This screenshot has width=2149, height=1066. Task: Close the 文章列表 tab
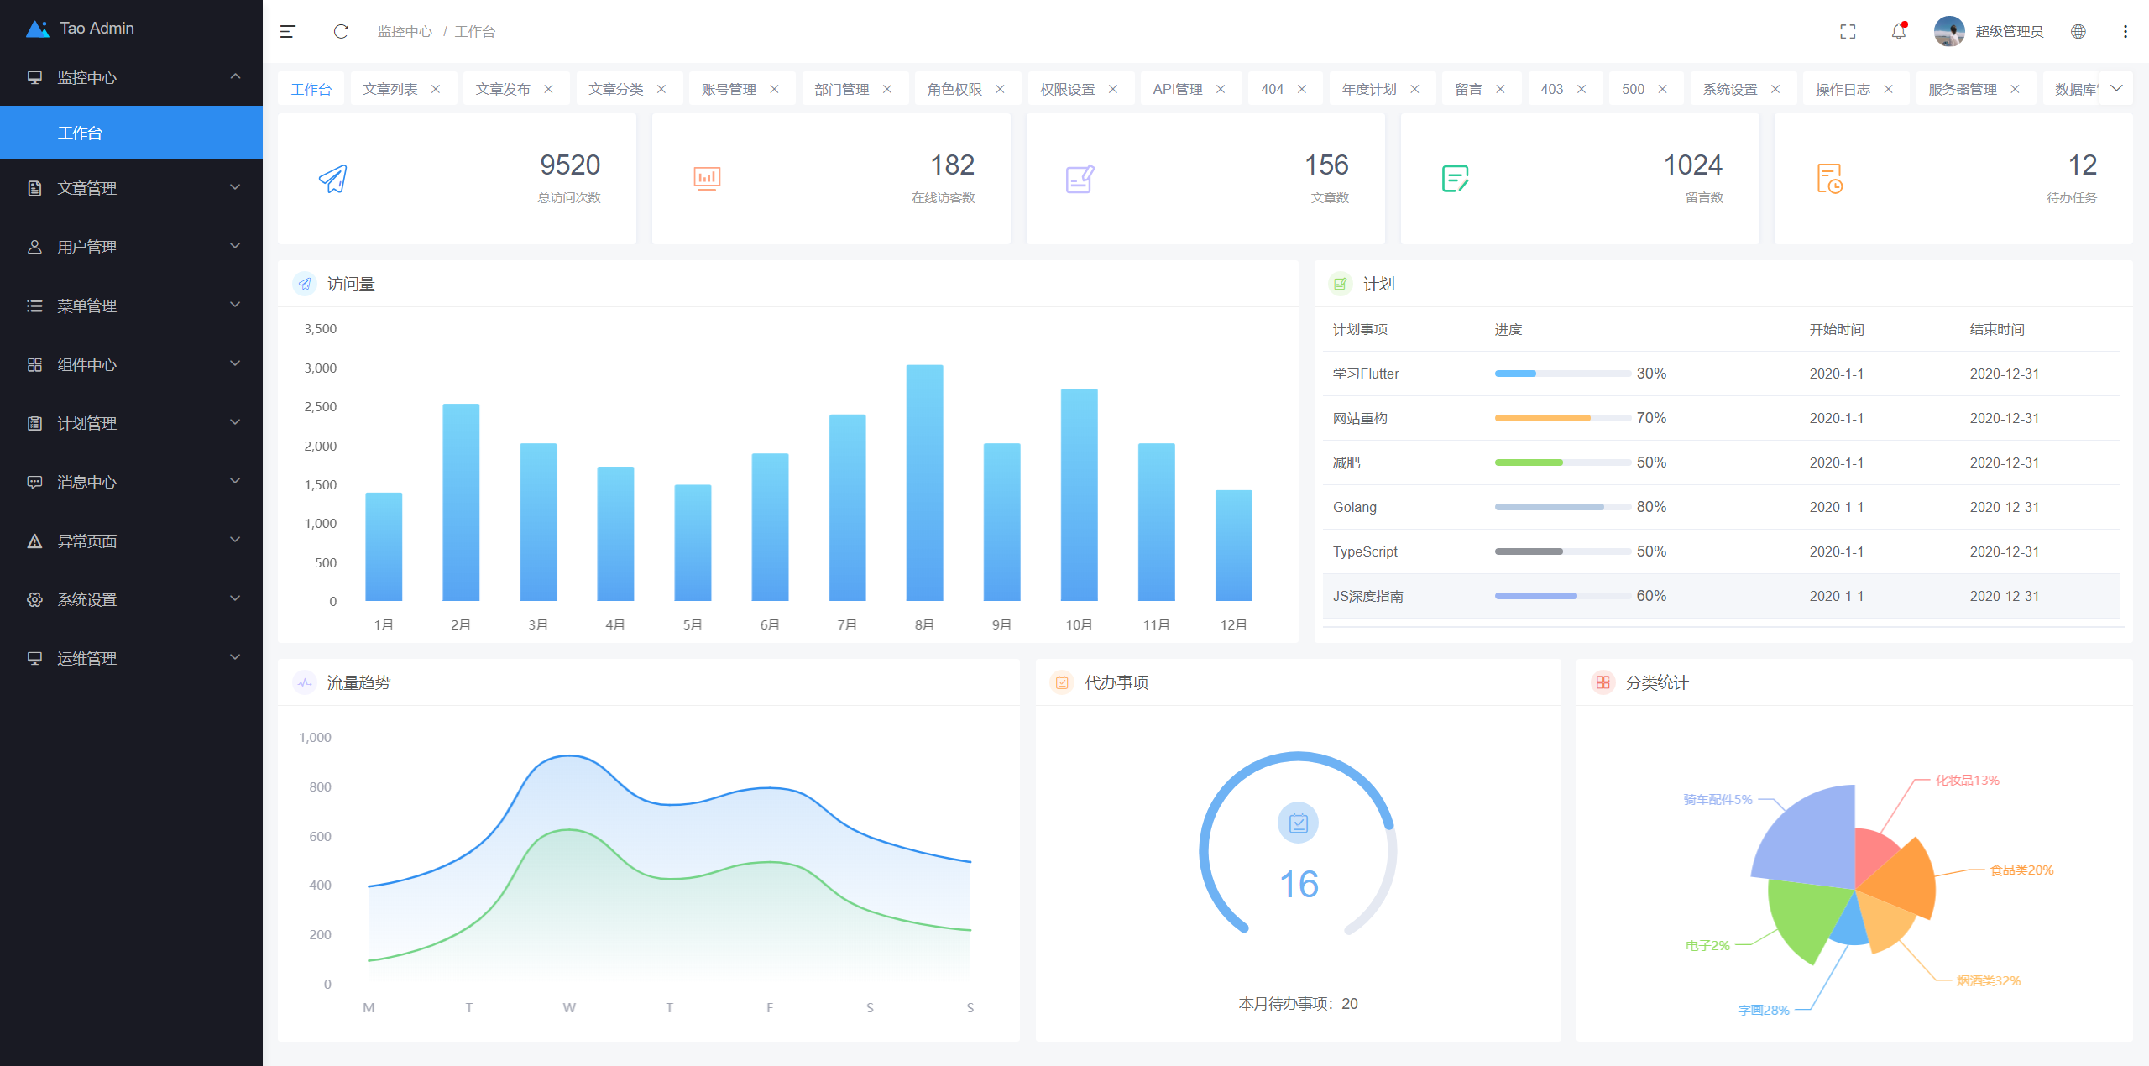click(436, 89)
